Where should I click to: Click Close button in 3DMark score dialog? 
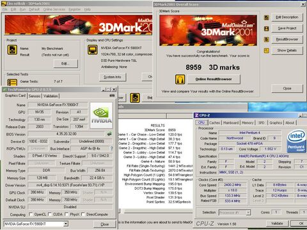pyautogui.click(x=287, y=88)
